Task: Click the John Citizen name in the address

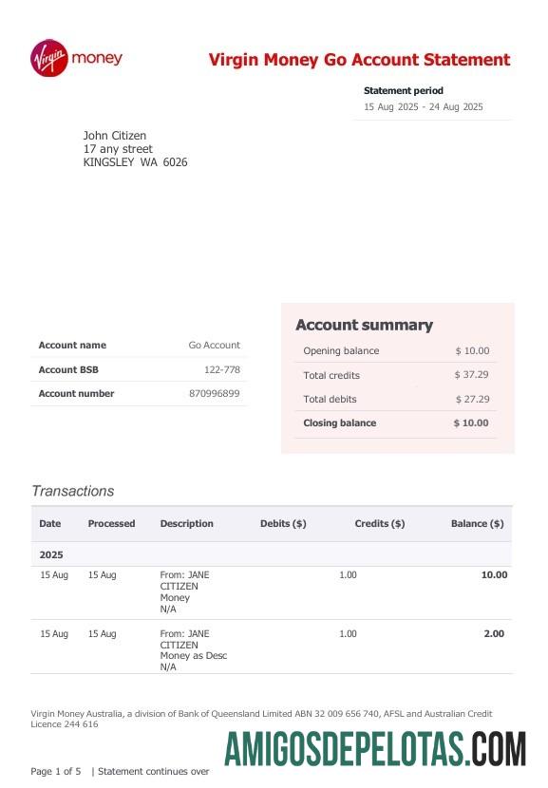Action: pyautogui.click(x=115, y=136)
